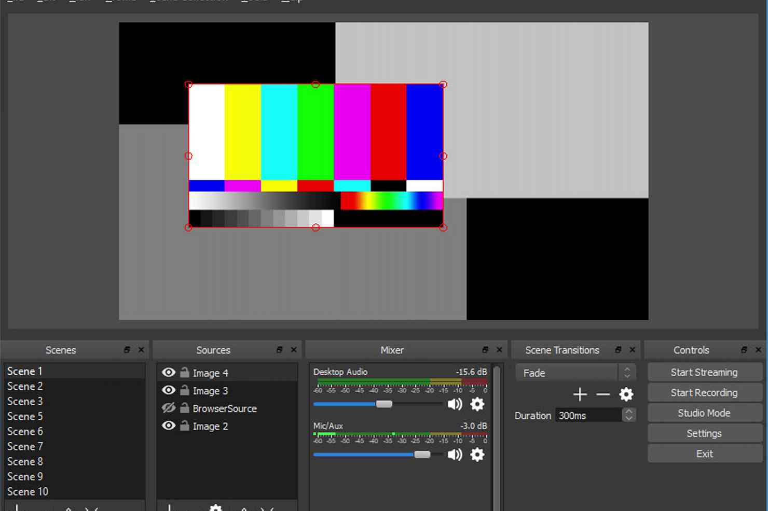Open transition properties gear icon

tap(626, 394)
